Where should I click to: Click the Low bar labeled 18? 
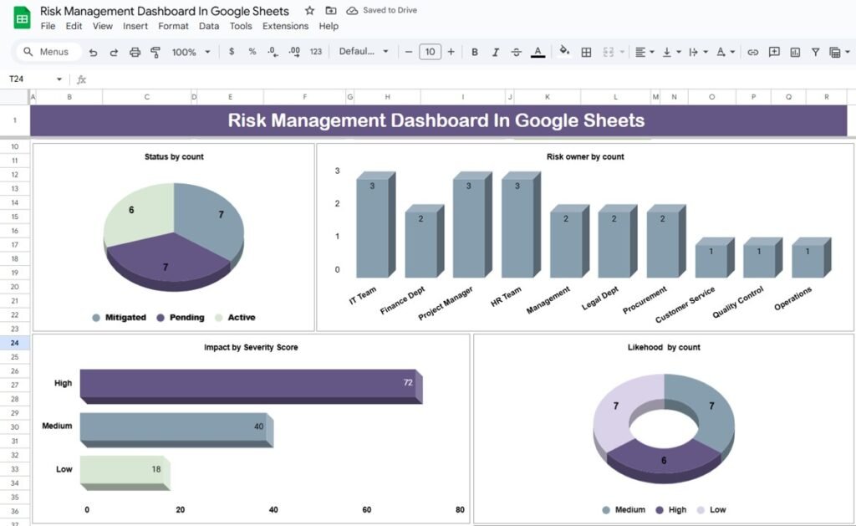click(x=125, y=473)
